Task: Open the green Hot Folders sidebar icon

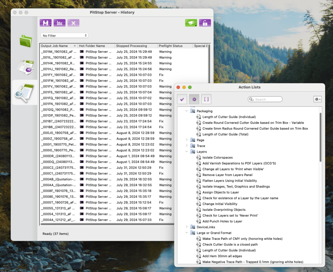Action: (x=26, y=41)
